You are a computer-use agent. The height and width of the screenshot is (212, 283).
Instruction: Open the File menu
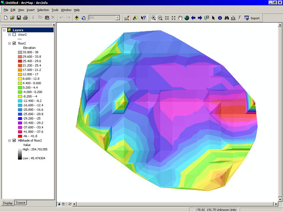coord(6,10)
